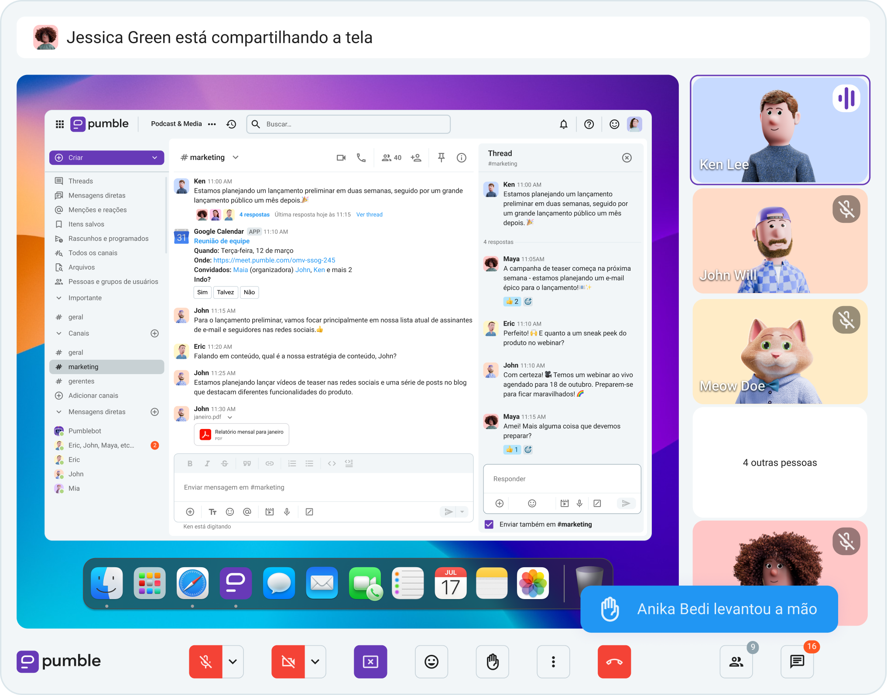Click the Buscar search field
Viewport: 887px width, 695px height.
[x=348, y=124]
